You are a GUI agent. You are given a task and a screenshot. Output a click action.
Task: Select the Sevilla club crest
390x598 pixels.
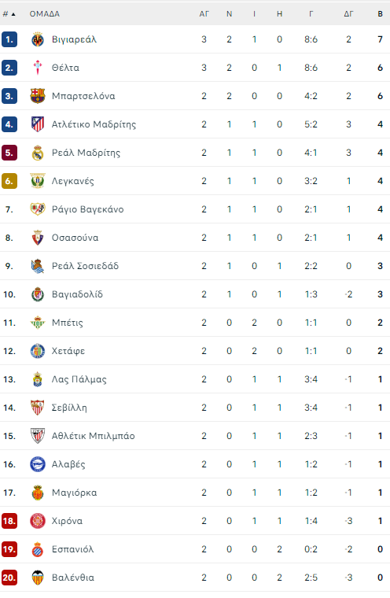(38, 408)
